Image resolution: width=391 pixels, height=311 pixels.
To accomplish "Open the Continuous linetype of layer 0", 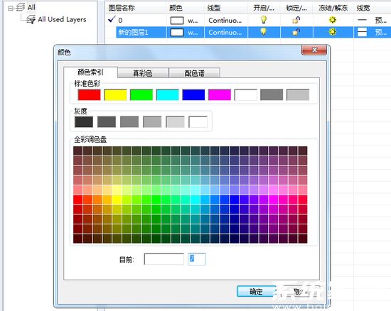I will coord(225,20).
